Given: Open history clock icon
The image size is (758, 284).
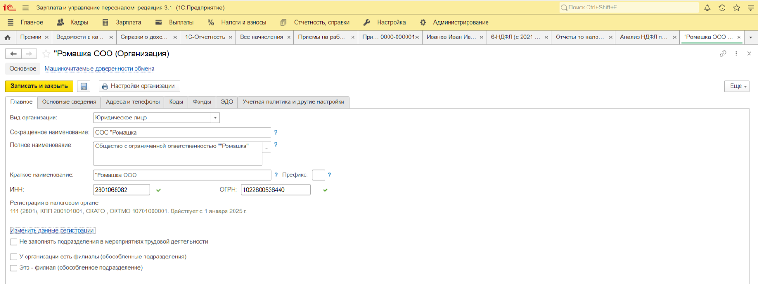Looking at the screenshot, I should (722, 8).
